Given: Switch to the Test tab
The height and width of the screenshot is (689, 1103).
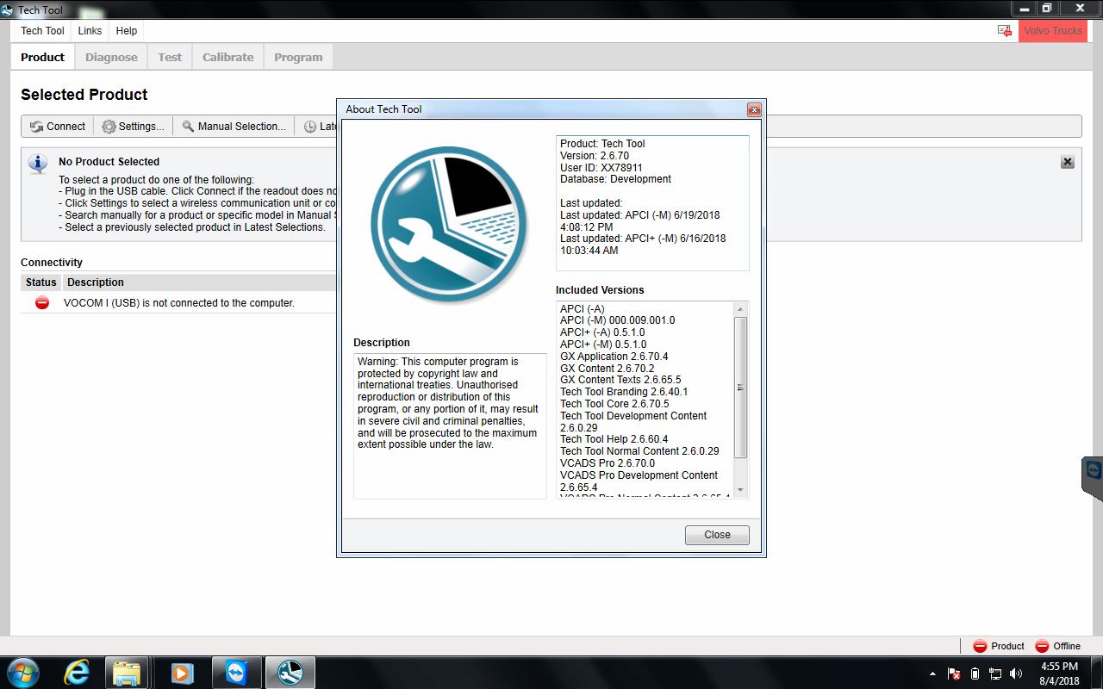Looking at the screenshot, I should pyautogui.click(x=170, y=57).
